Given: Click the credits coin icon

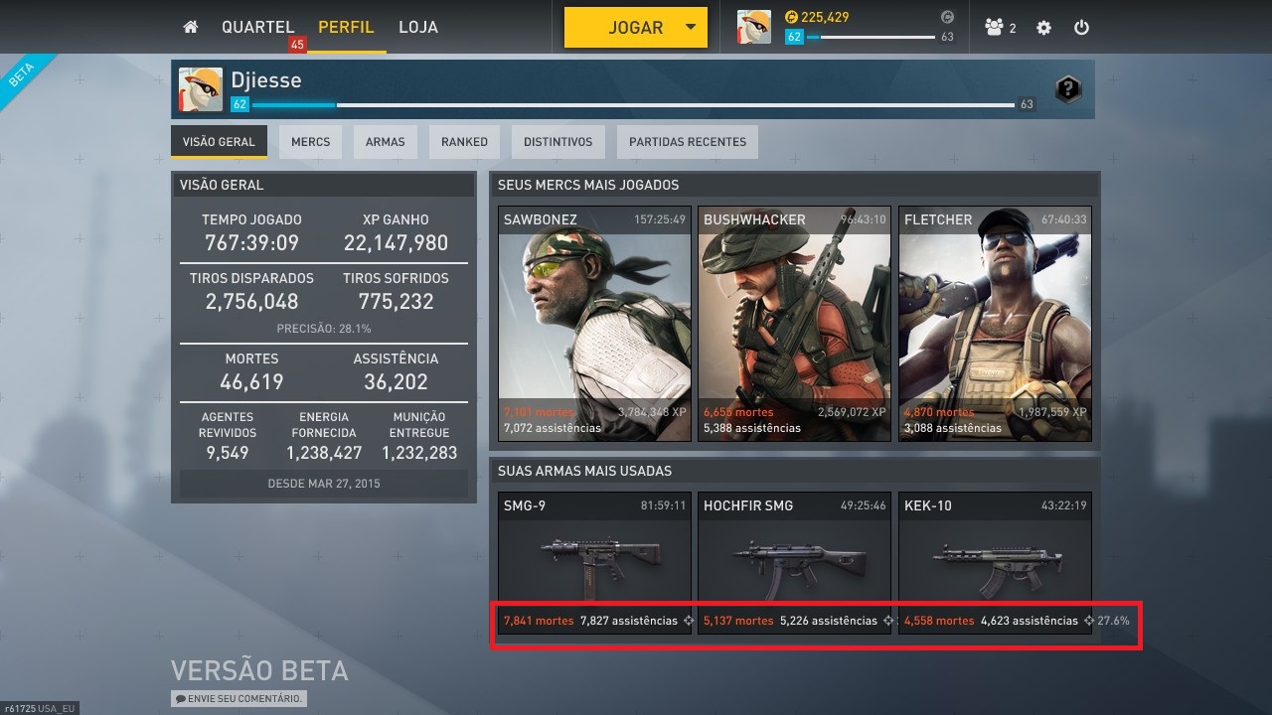Looking at the screenshot, I should [x=791, y=17].
